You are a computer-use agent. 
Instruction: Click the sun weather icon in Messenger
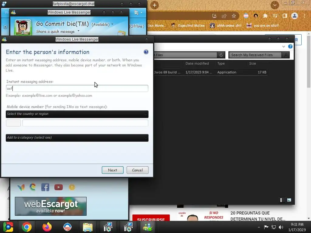72,187
